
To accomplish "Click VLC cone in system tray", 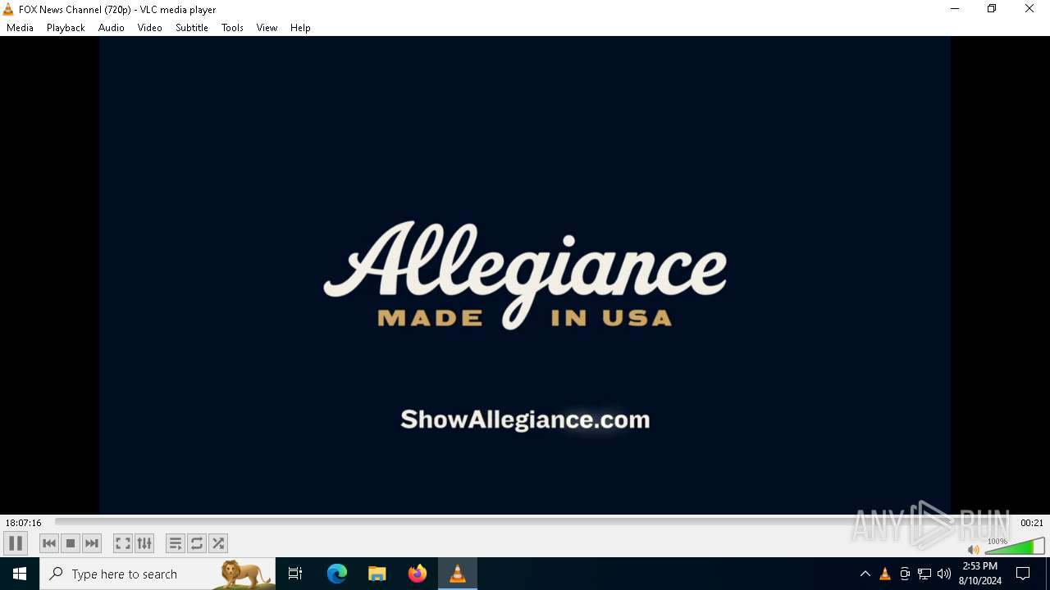I will (x=885, y=574).
